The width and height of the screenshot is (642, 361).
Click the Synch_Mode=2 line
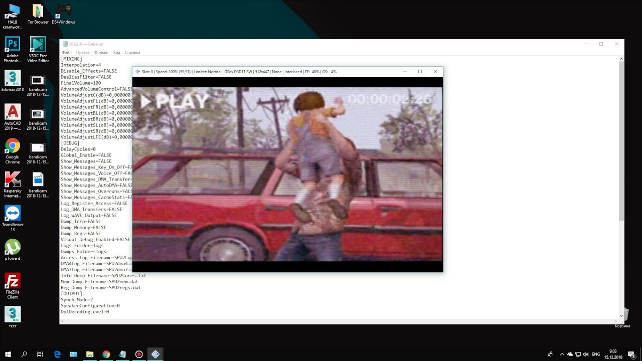[x=77, y=300]
